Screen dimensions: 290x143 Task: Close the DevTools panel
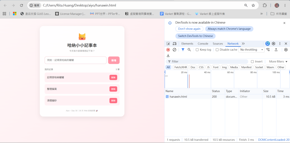[x=286, y=44]
